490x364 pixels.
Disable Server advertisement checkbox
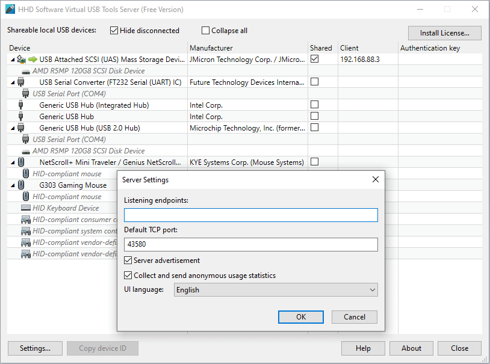[x=128, y=261]
